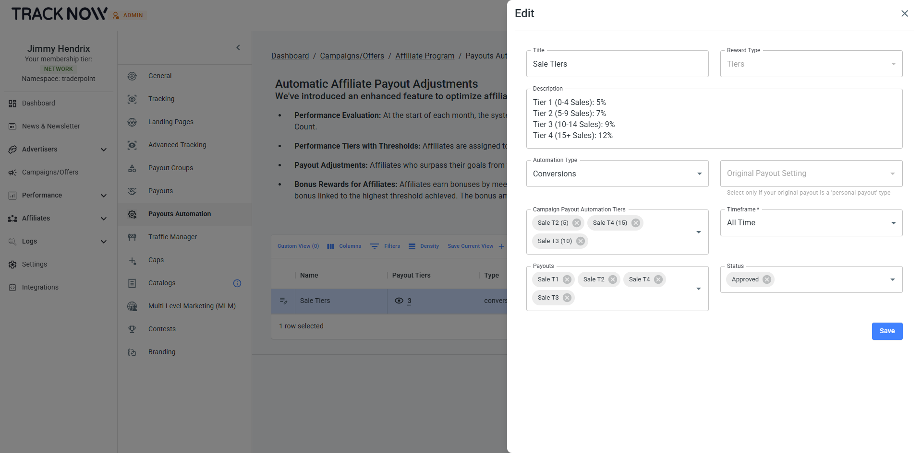Collapse the settings sidebar with chevron
This screenshot has width=922, height=453.
[238, 47]
